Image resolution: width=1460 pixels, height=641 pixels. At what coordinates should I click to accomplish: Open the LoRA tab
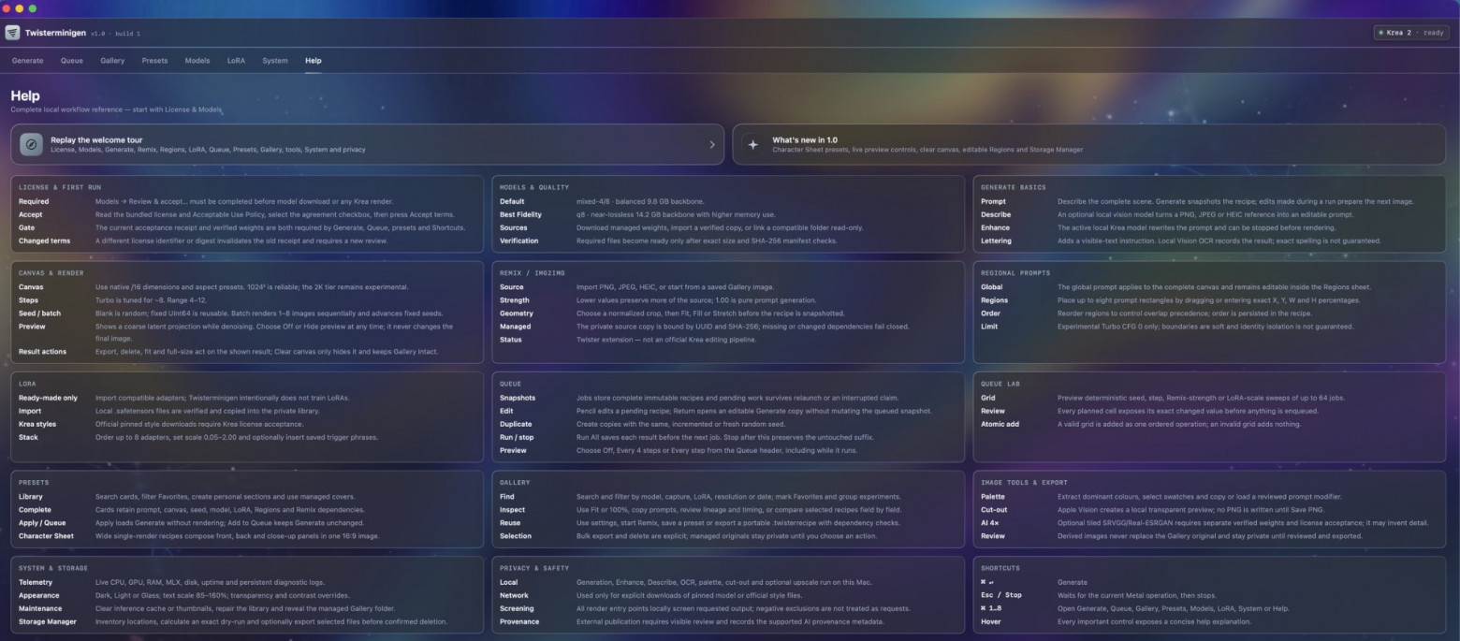tap(236, 61)
